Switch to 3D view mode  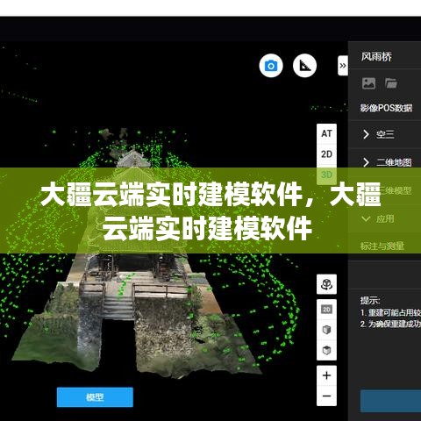coord(326,175)
